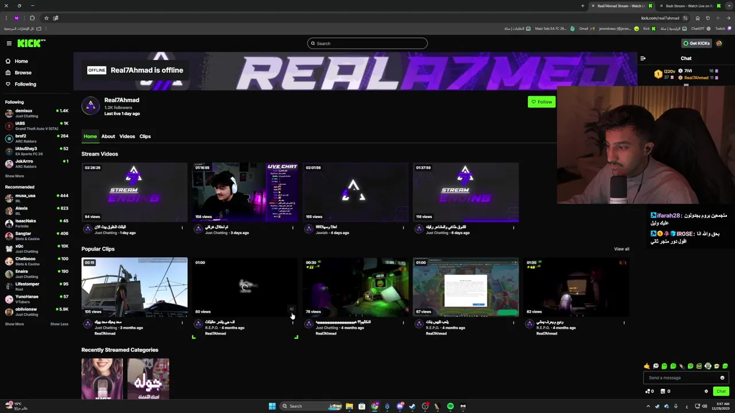Open Discord from the taskbar
Viewport: 735px width, 413px height.
pyautogui.click(x=400, y=406)
